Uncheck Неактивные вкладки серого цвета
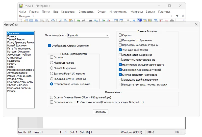The image size is (202, 137). (120, 64)
